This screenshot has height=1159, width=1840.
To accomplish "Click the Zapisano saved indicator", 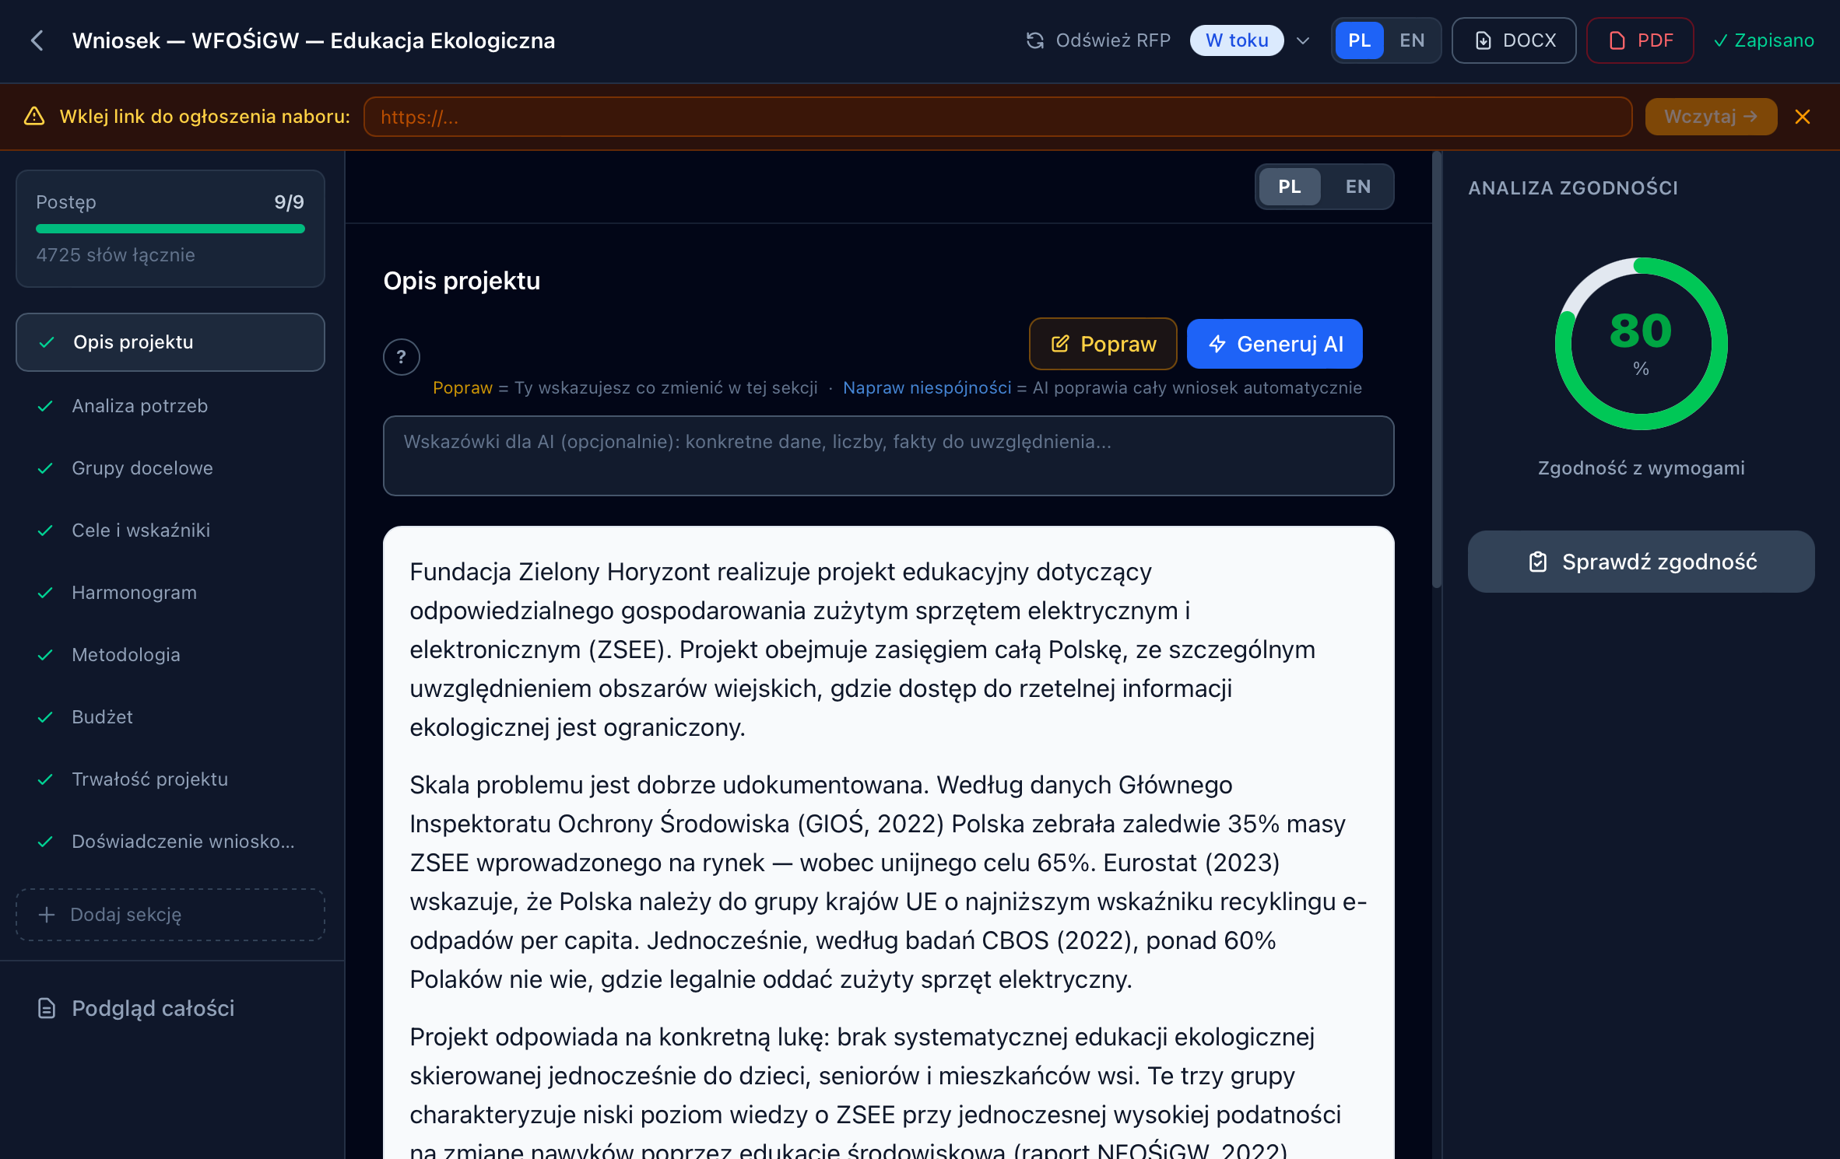I will coord(1764,40).
